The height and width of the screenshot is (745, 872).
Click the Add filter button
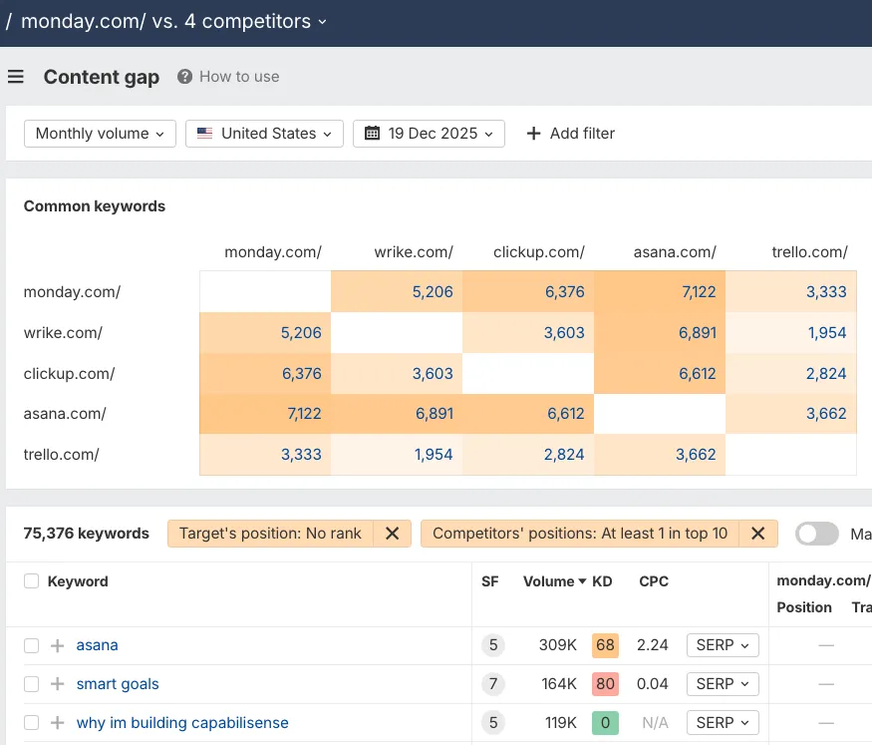570,133
